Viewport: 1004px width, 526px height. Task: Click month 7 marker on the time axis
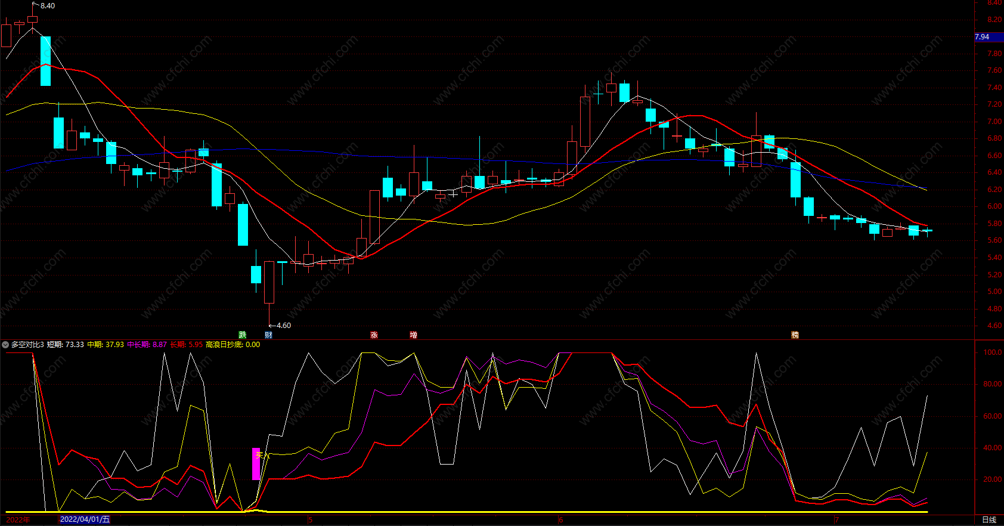point(836,520)
